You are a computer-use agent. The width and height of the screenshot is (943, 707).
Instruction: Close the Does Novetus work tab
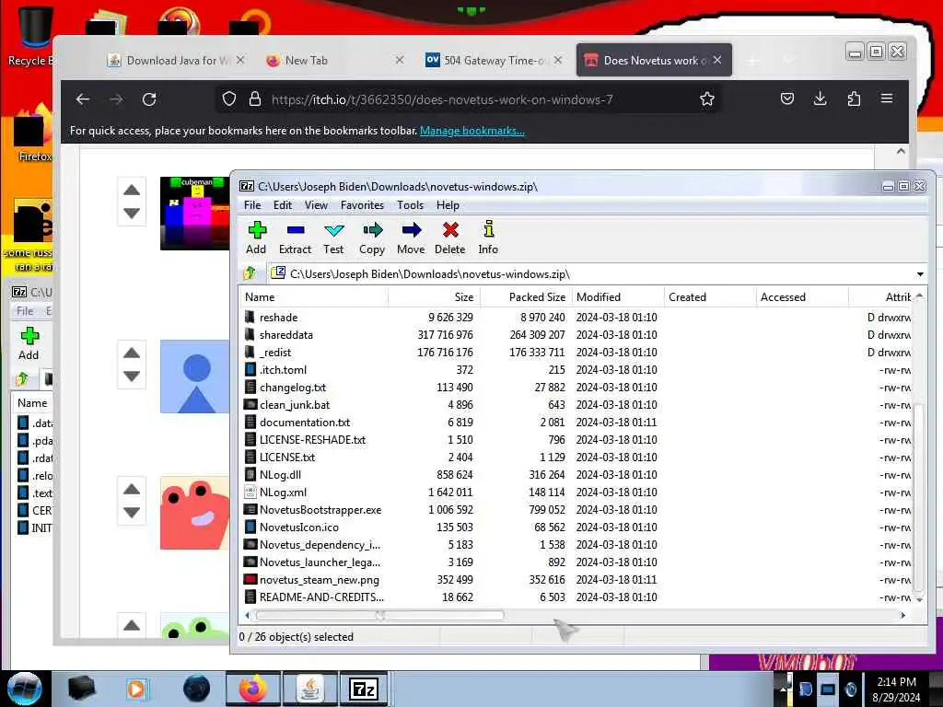(717, 60)
